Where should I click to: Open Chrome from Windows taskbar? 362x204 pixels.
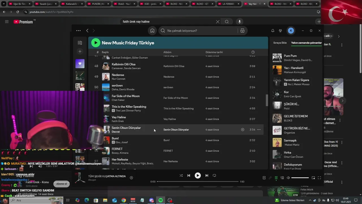point(124,200)
